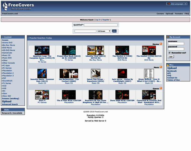Open Sims 4 cover thumbnail
The height and width of the screenshot is (151, 191).
42,95
